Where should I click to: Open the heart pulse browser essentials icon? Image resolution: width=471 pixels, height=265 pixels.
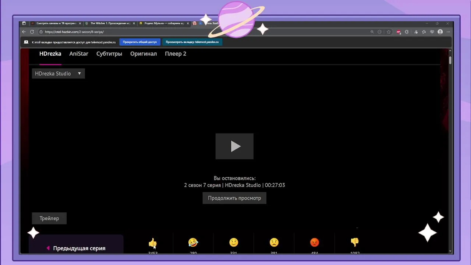pyautogui.click(x=432, y=32)
